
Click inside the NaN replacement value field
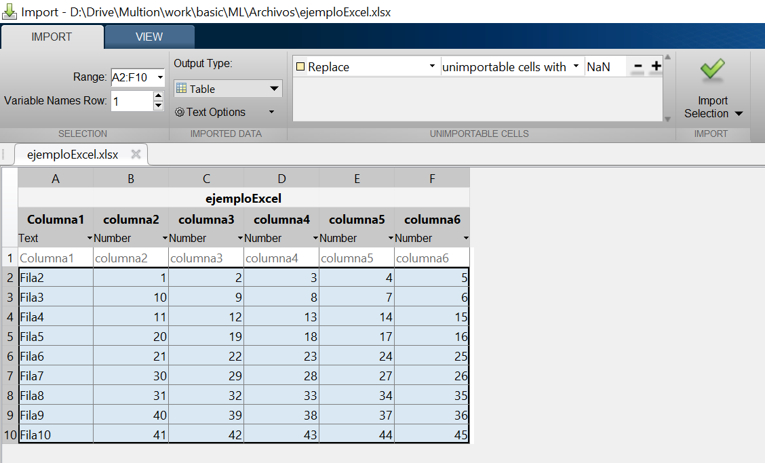(x=606, y=66)
